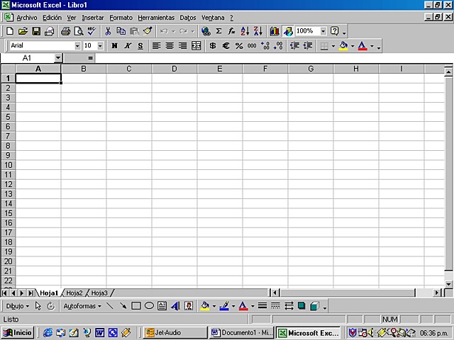This screenshot has width=454, height=340.
Task: Select the Text Box drawing tool
Action: point(162,306)
